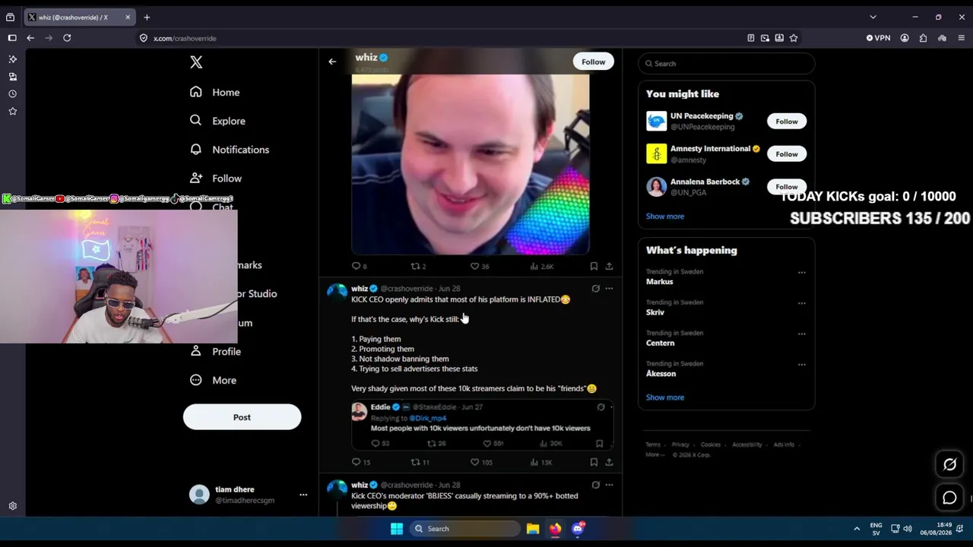973x547 pixels.
Task: Open account options for tiam dhere
Action: pyautogui.click(x=303, y=495)
